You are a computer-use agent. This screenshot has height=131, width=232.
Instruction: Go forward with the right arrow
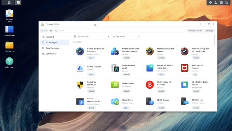[46, 31]
